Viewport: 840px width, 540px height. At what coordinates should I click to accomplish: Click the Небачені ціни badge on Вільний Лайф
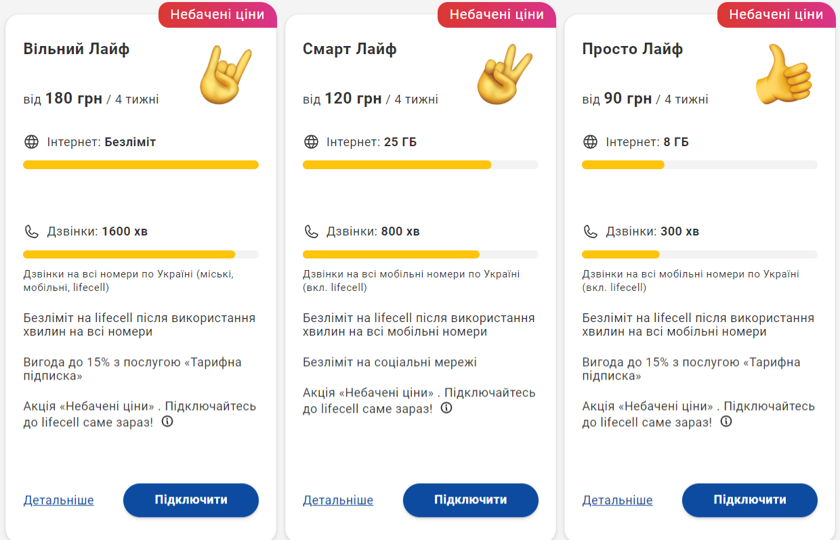(x=217, y=15)
